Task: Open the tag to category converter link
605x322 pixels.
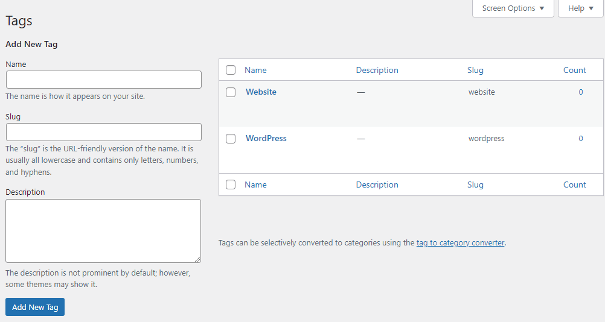Action: [460, 243]
